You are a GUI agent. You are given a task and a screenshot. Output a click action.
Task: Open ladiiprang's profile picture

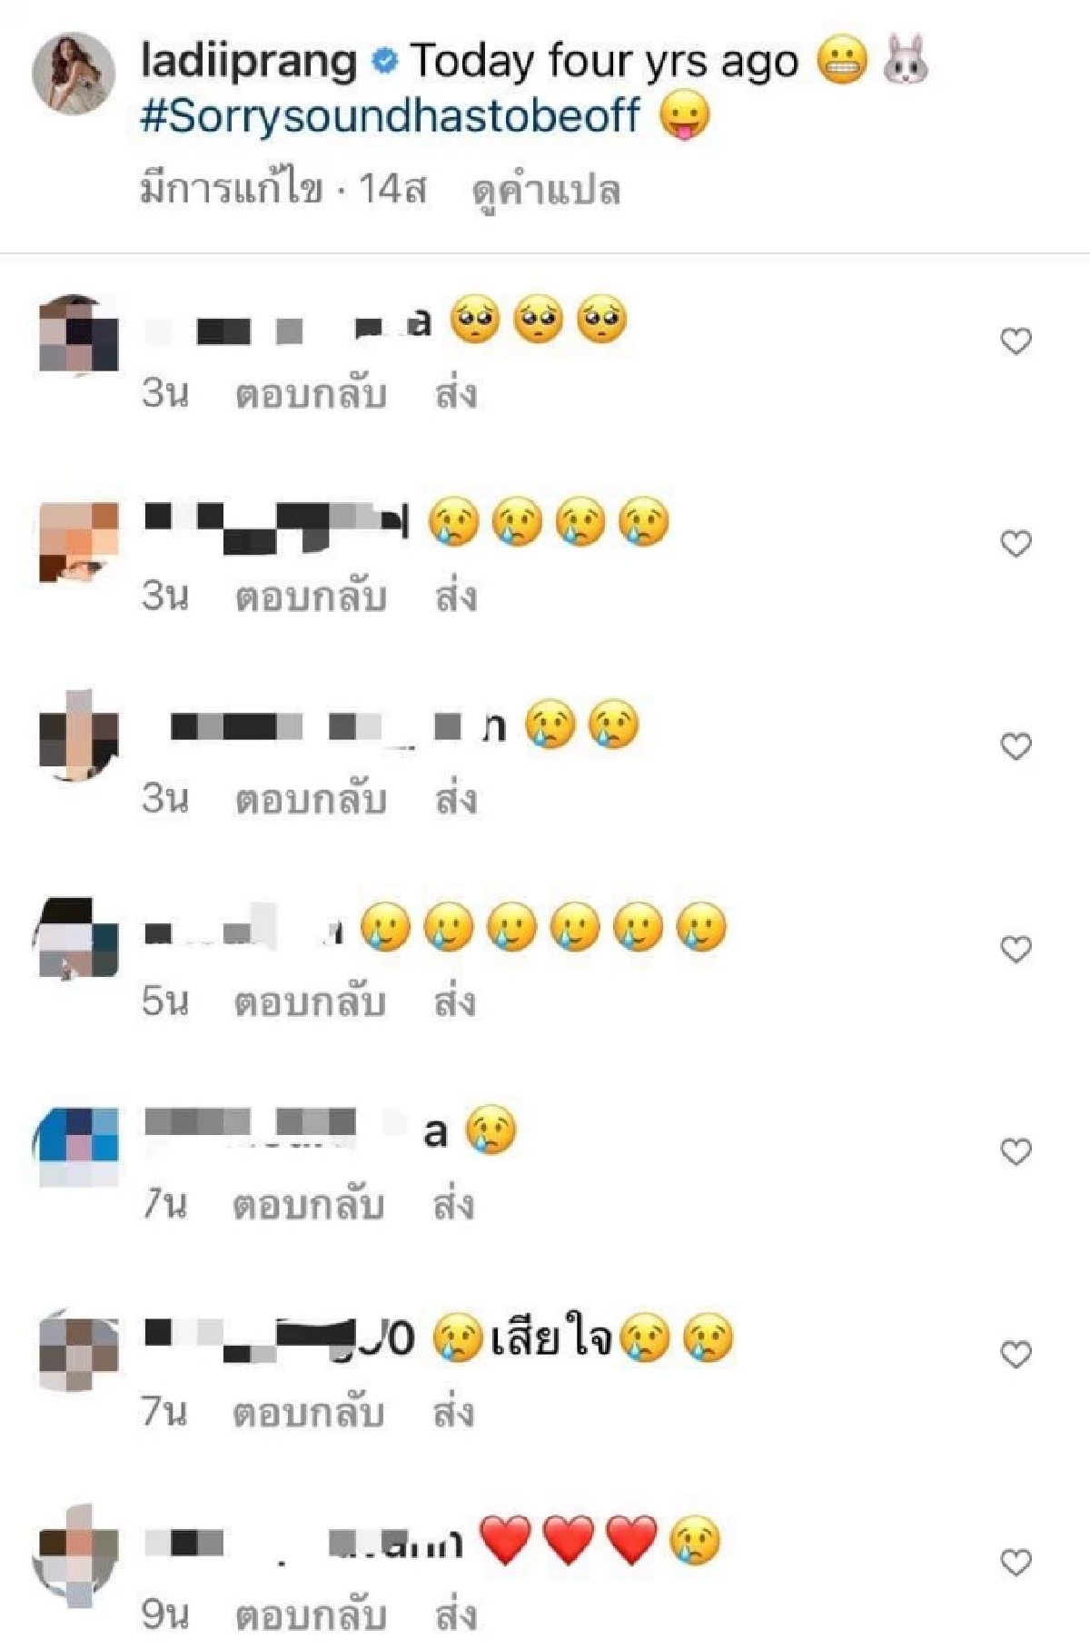coord(74,74)
